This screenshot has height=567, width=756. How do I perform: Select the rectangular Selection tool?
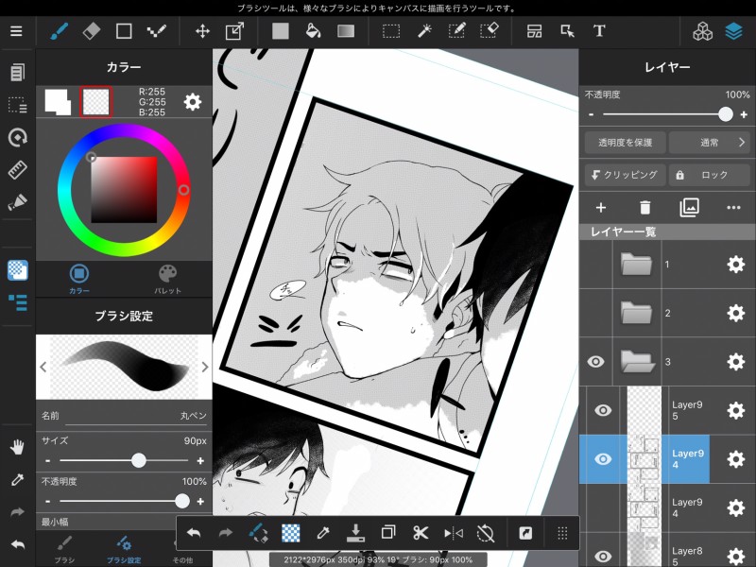[391, 32]
